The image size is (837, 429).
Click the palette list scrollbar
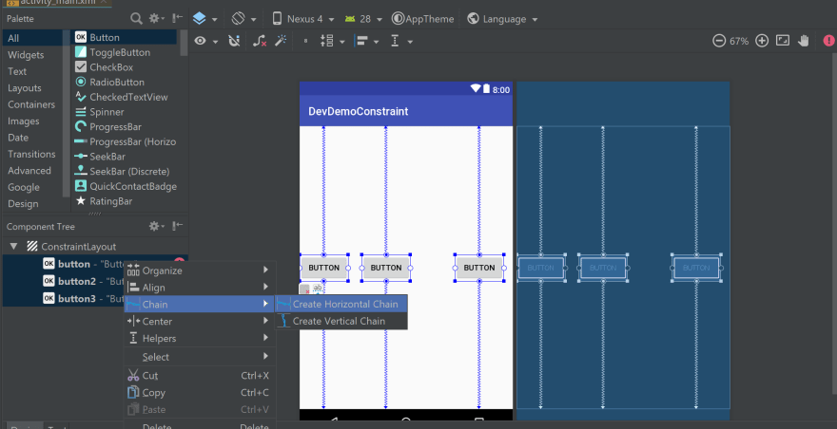[x=184, y=43]
